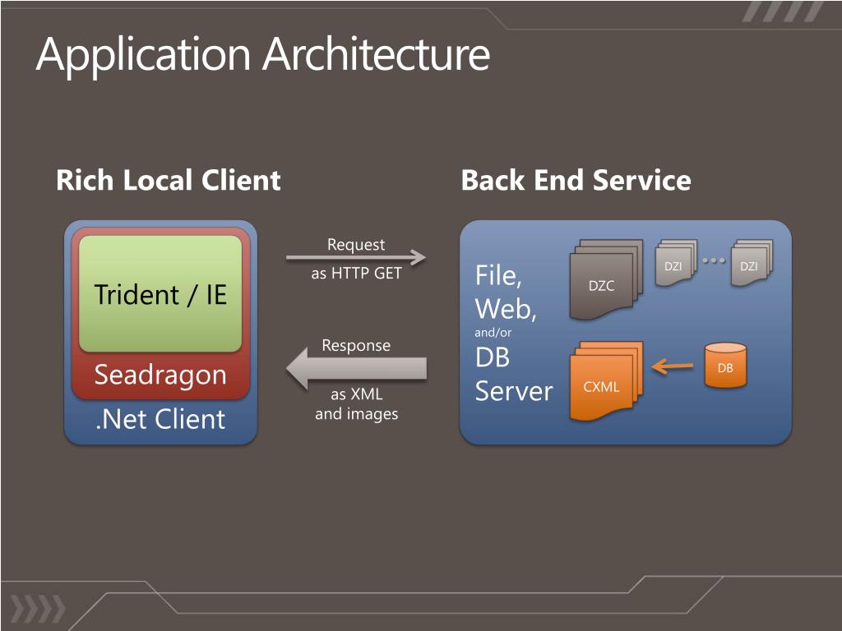Click the 'File,' text in server box
Image resolution: width=842 pixels, height=631 pixels.
tap(498, 276)
